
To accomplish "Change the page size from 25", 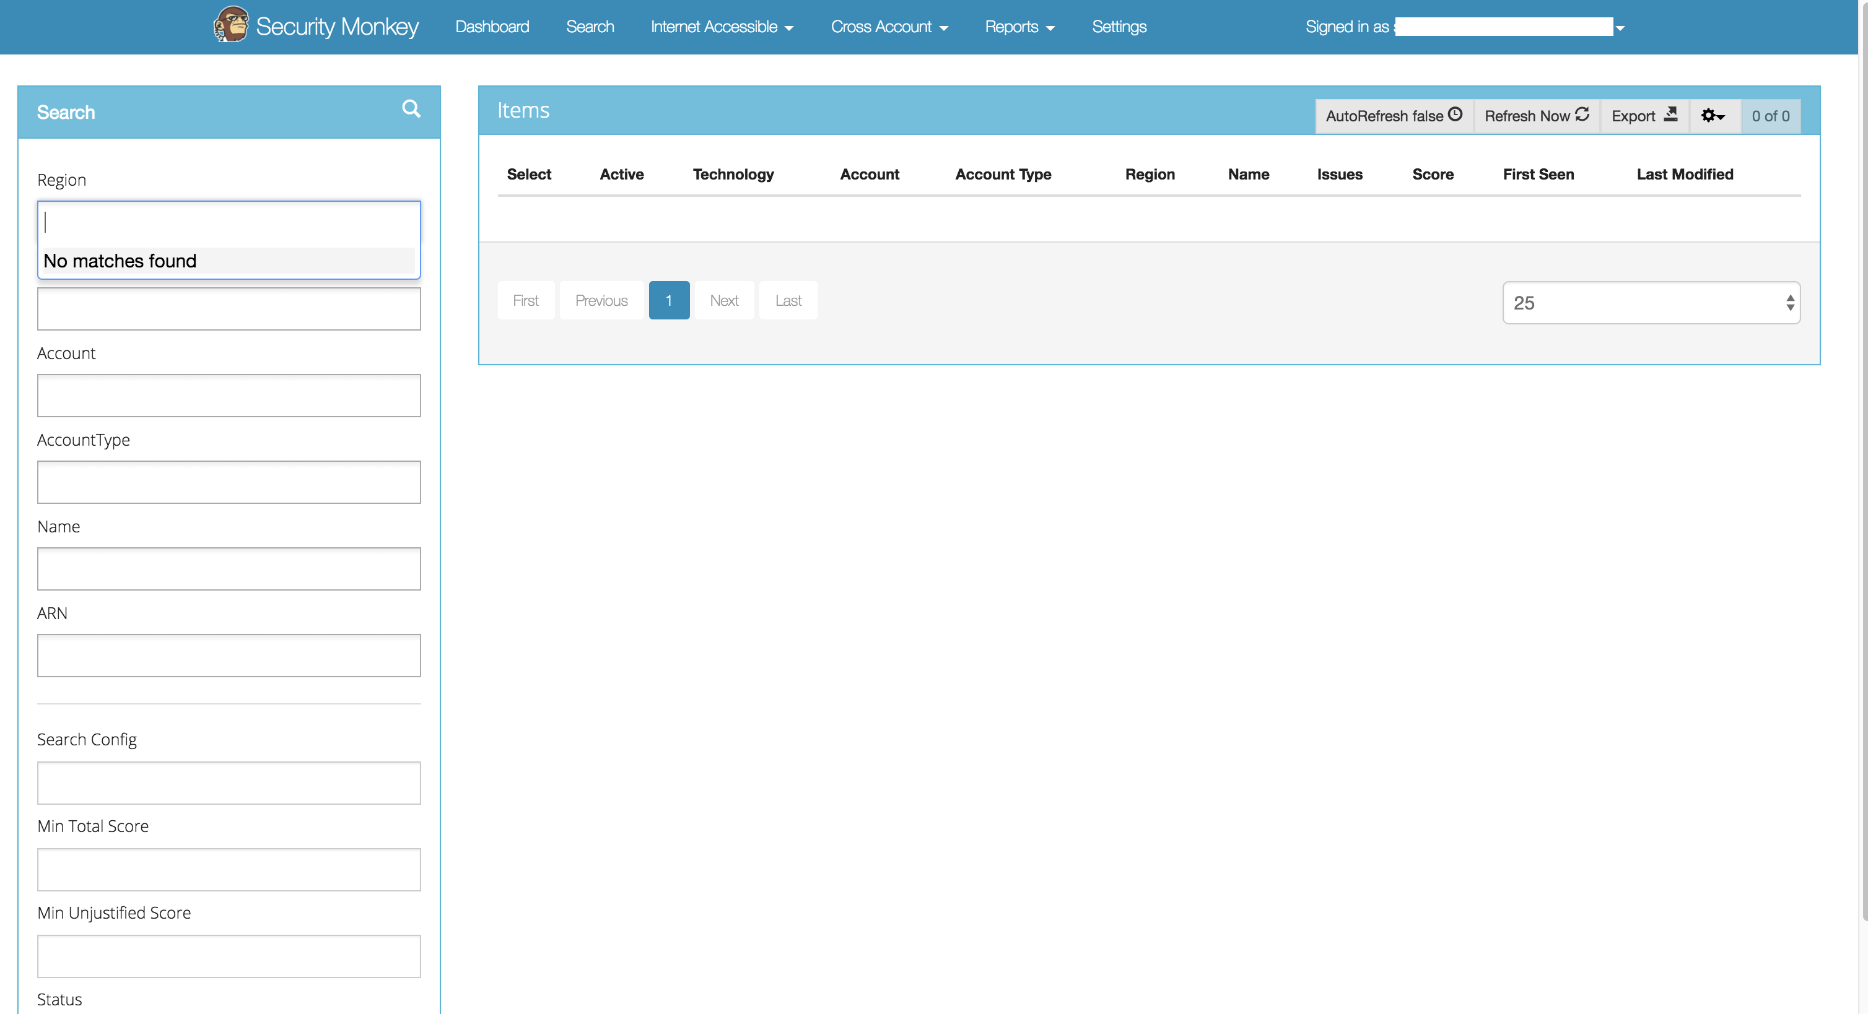I will [x=1651, y=302].
